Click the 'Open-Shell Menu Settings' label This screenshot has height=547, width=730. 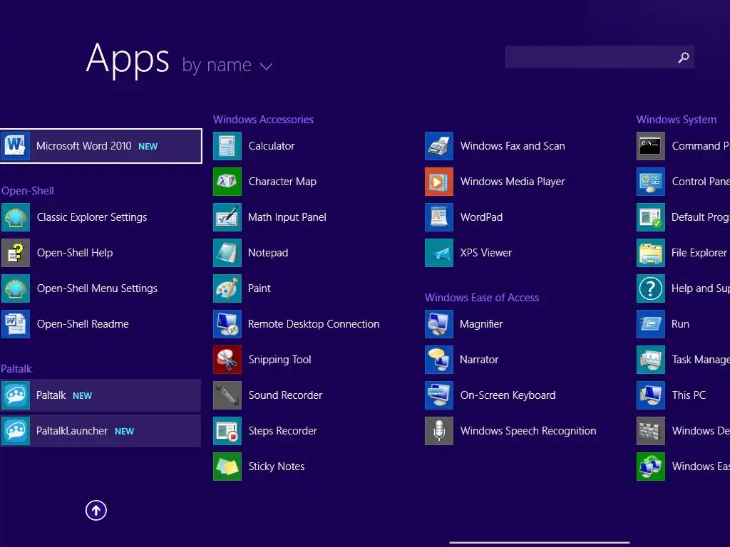[x=97, y=289]
